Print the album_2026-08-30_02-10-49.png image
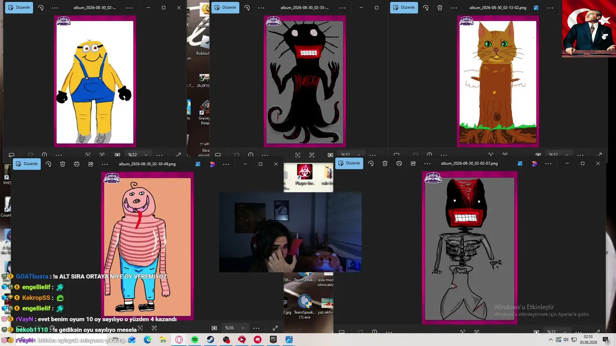 [77, 164]
